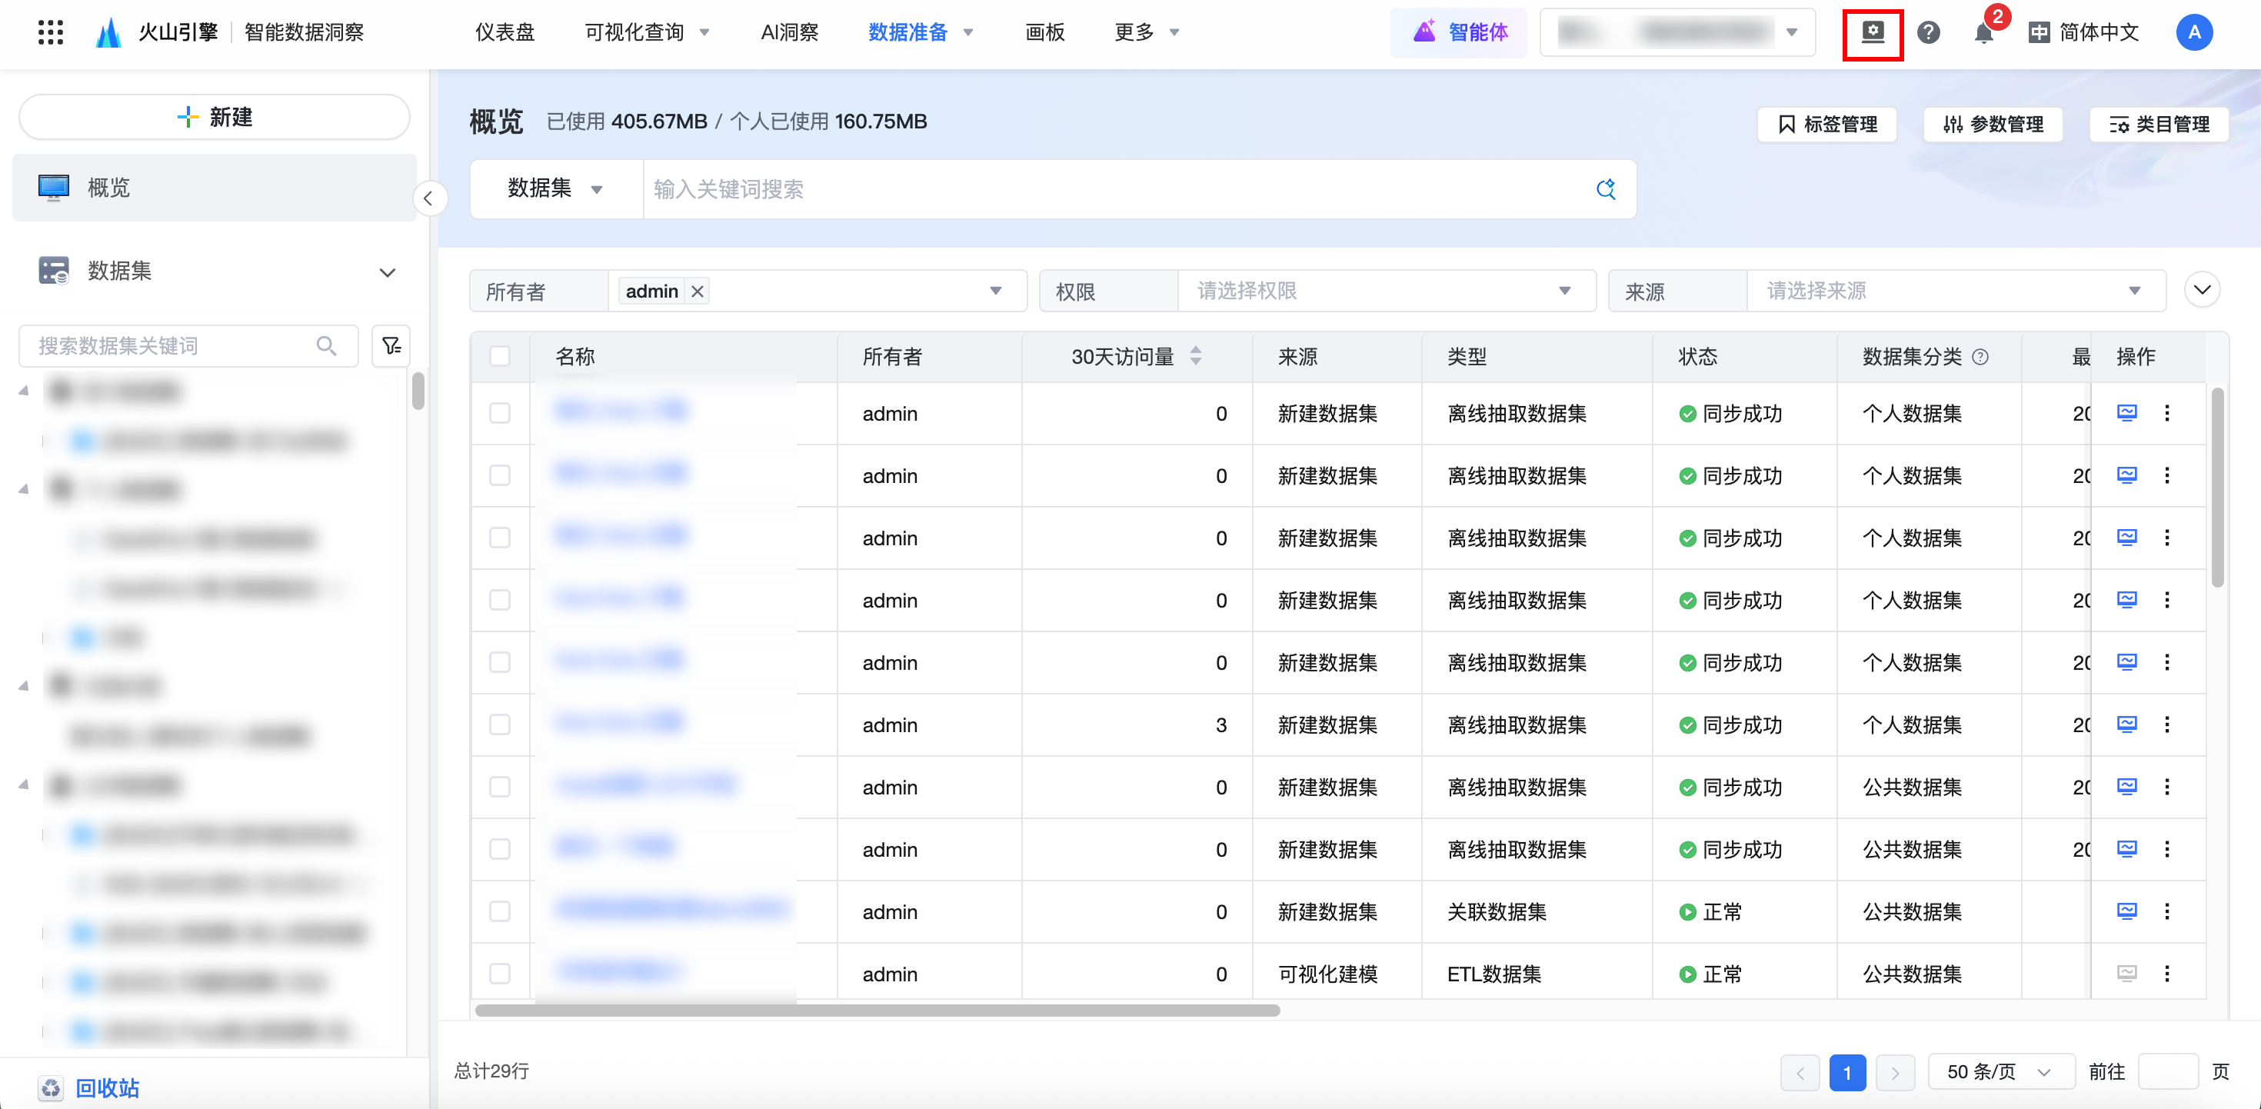This screenshot has height=1109, width=2261.
Task: Check the checkbox for the ETL数据集 row
Action: point(501,974)
